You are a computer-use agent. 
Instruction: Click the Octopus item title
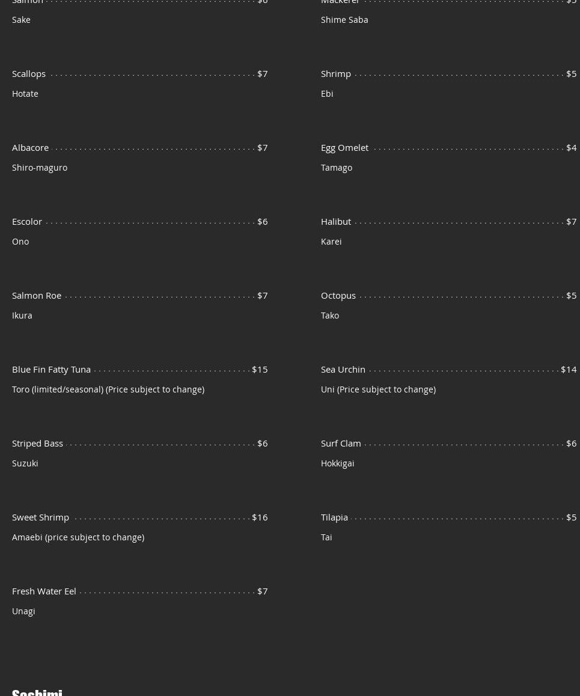click(x=338, y=295)
